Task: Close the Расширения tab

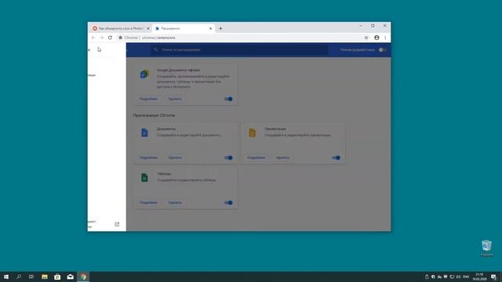Action: tap(211, 28)
